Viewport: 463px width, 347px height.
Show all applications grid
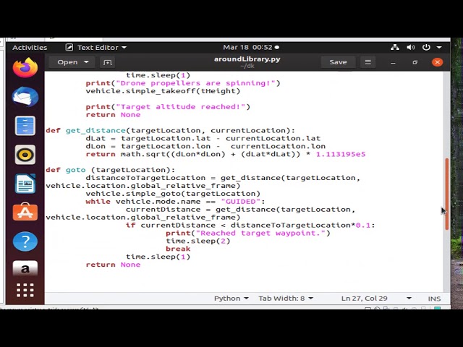pyautogui.click(x=25, y=290)
